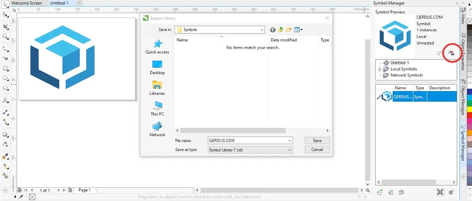
Task: Open This PC in the dialog sidebar
Action: 157,109
